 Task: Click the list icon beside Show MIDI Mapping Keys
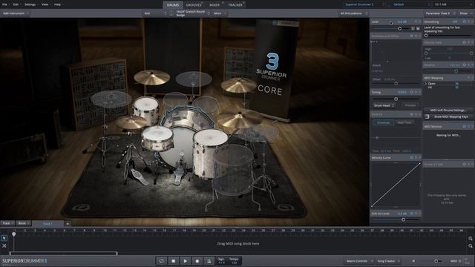click(x=427, y=116)
